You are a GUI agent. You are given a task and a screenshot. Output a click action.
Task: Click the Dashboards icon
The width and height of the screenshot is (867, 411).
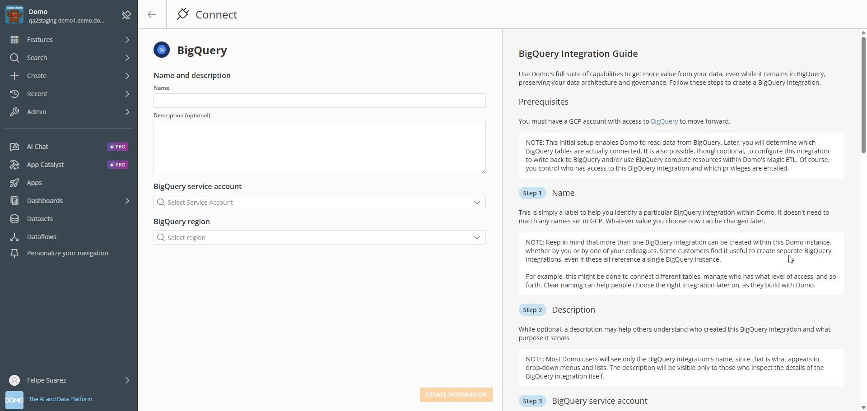coord(14,201)
